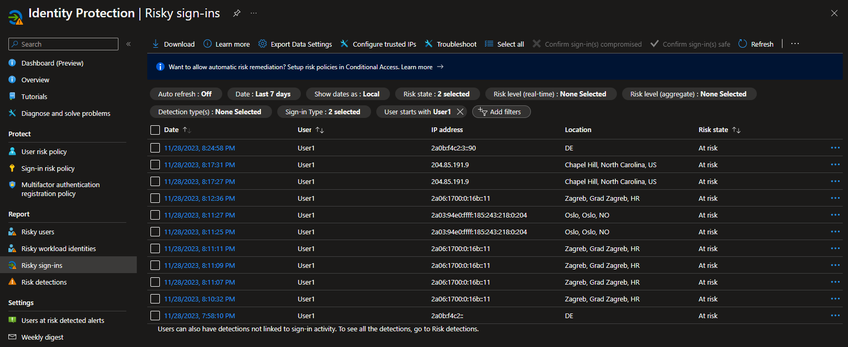Image resolution: width=848 pixels, height=347 pixels.
Task: Tick the select-all checkbox in the table header
Action: [x=155, y=130]
